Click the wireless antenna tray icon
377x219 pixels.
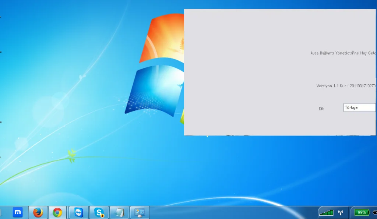[x=340, y=212]
